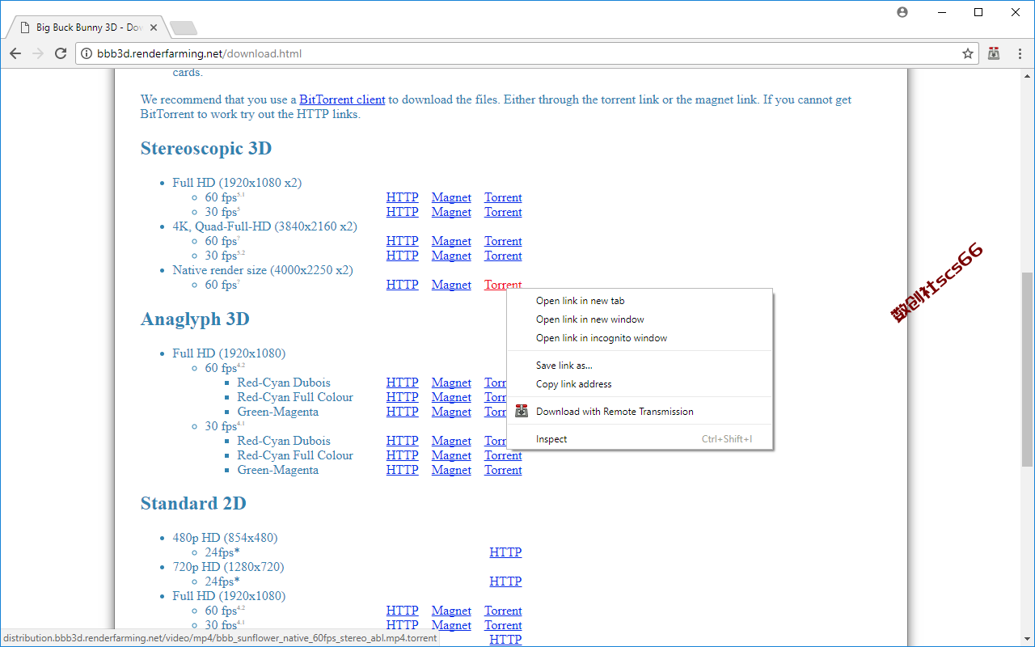Open HTTP link for 720p HD 24fps

pyautogui.click(x=505, y=581)
